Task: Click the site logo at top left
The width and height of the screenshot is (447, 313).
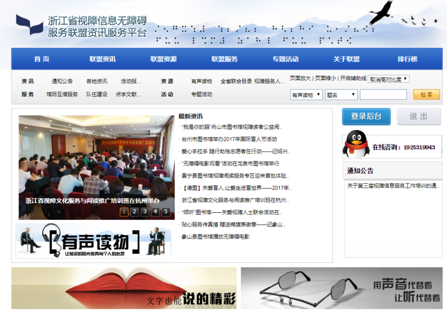Action: point(30,25)
